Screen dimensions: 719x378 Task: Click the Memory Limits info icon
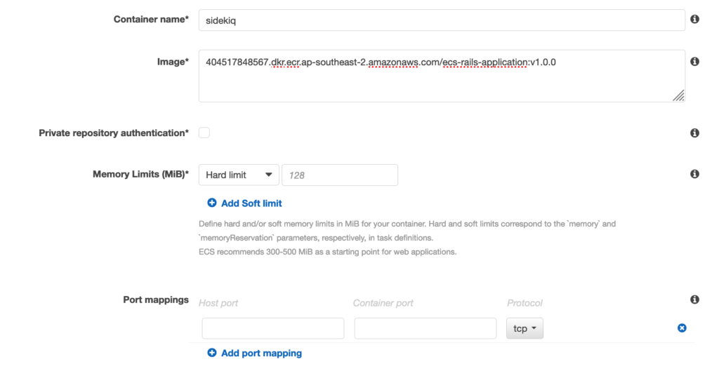pyautogui.click(x=694, y=174)
